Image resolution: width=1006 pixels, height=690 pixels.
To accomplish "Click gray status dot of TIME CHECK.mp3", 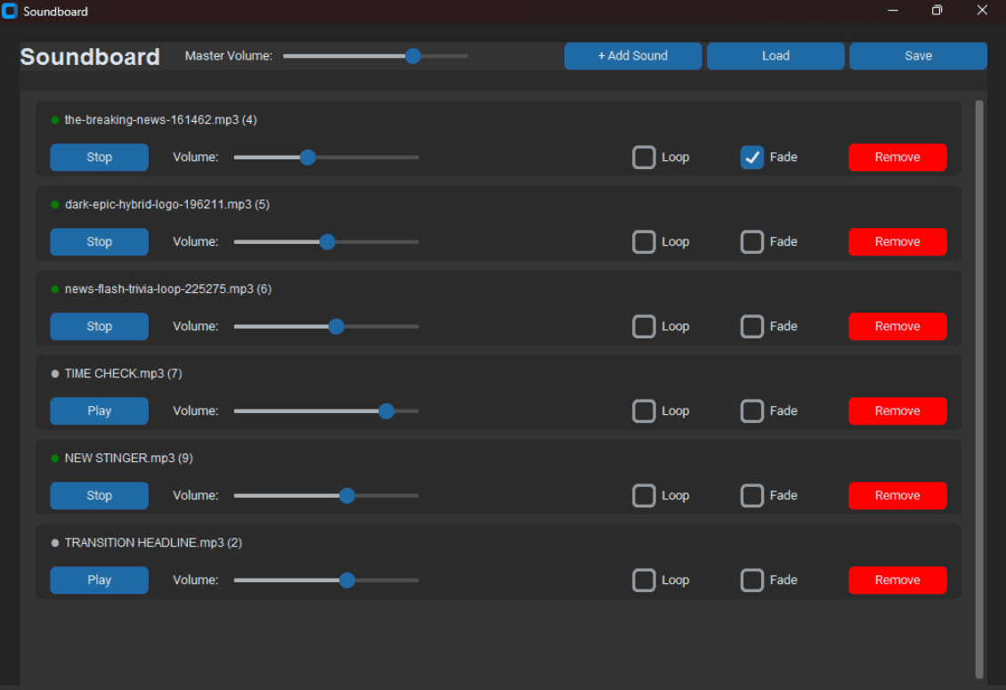I will [x=55, y=374].
